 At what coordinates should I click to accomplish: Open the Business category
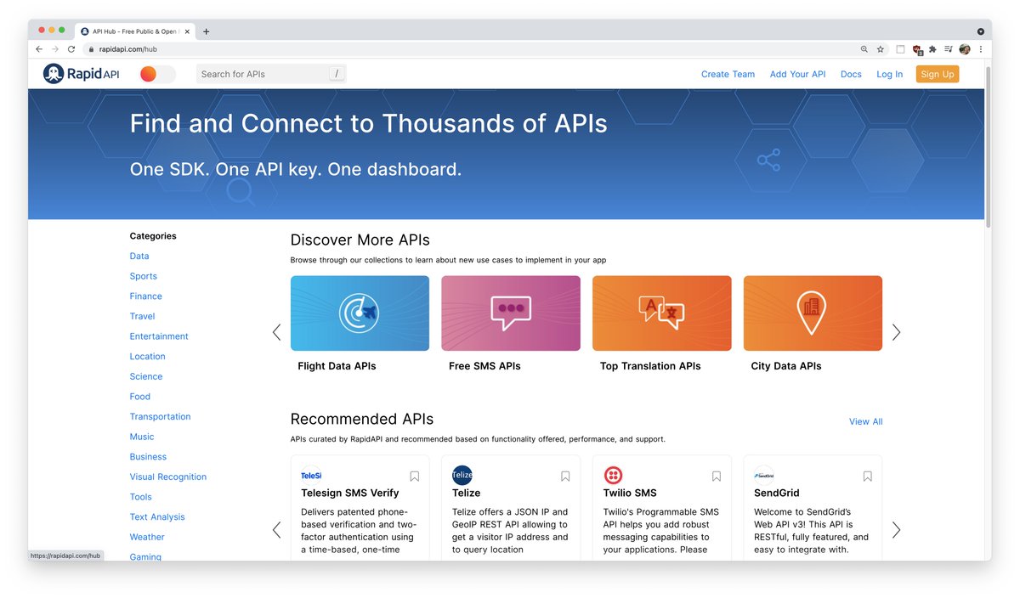pyautogui.click(x=149, y=457)
